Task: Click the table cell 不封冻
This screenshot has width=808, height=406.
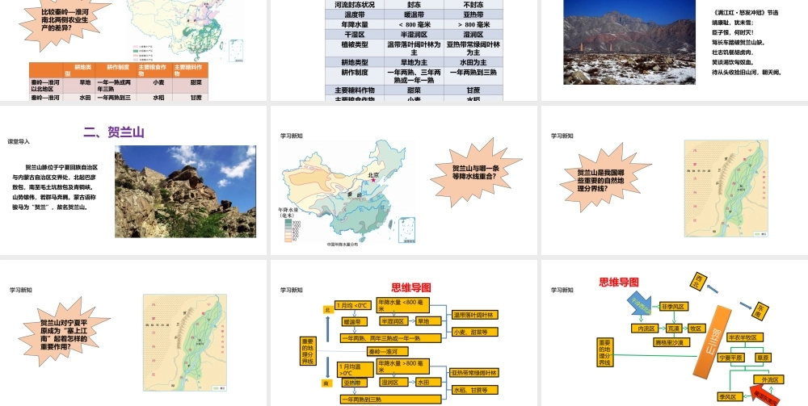Action: [473, 4]
